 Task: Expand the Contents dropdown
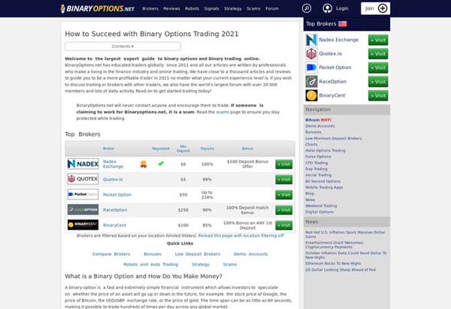[123, 46]
